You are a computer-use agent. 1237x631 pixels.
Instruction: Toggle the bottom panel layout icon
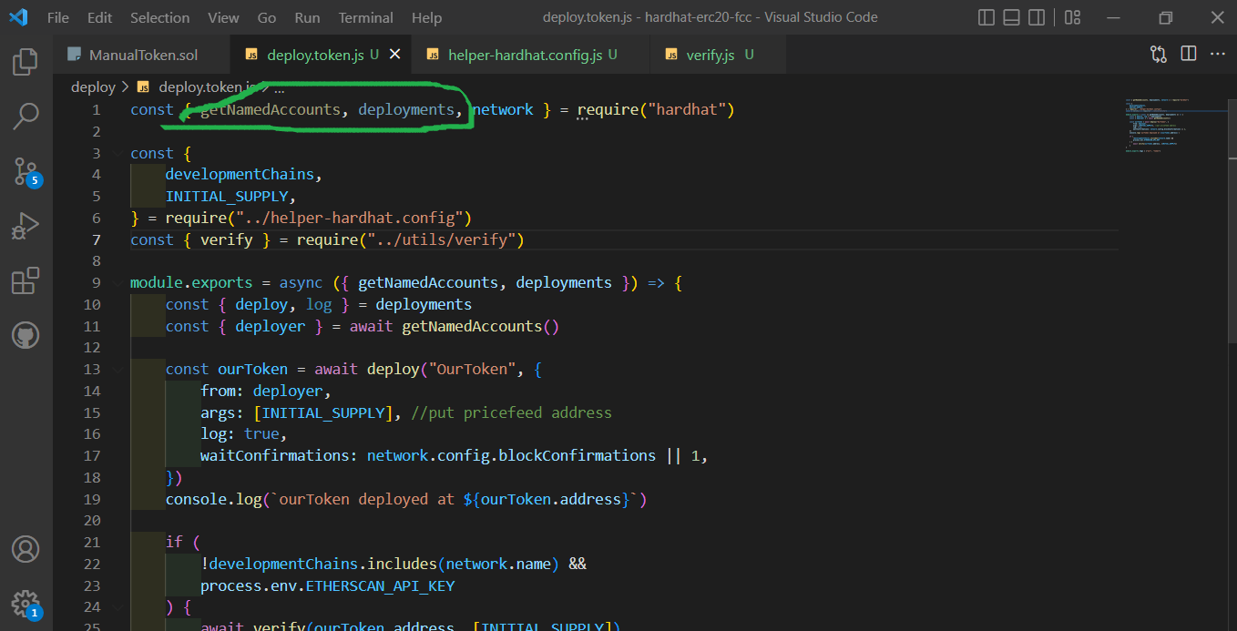pyautogui.click(x=1011, y=17)
